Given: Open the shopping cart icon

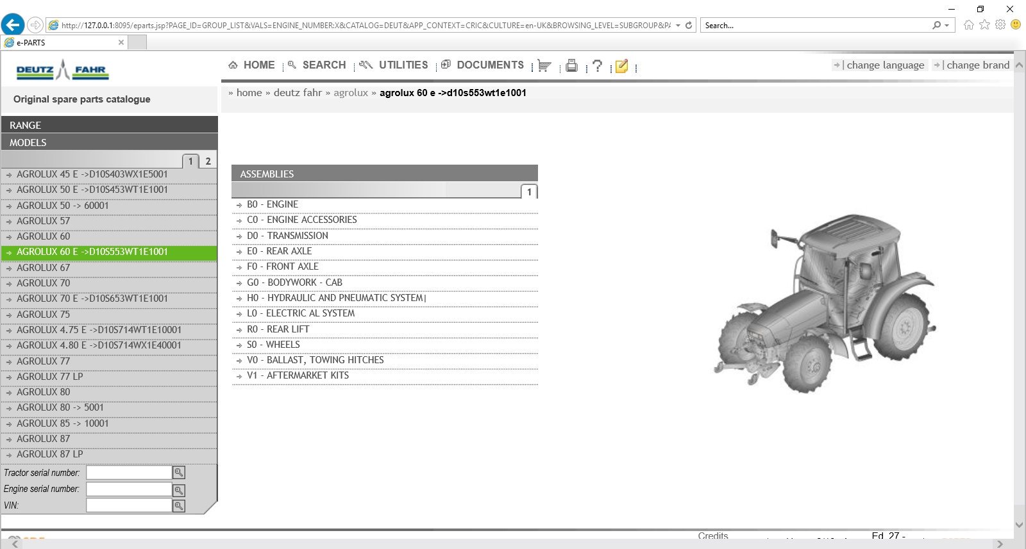Looking at the screenshot, I should point(544,65).
